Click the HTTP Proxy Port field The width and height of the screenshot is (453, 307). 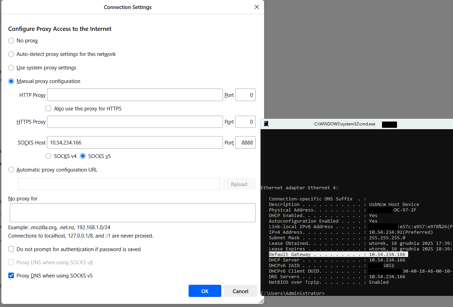tap(245, 95)
